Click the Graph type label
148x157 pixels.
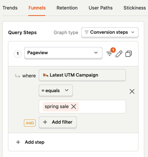tap(66, 33)
